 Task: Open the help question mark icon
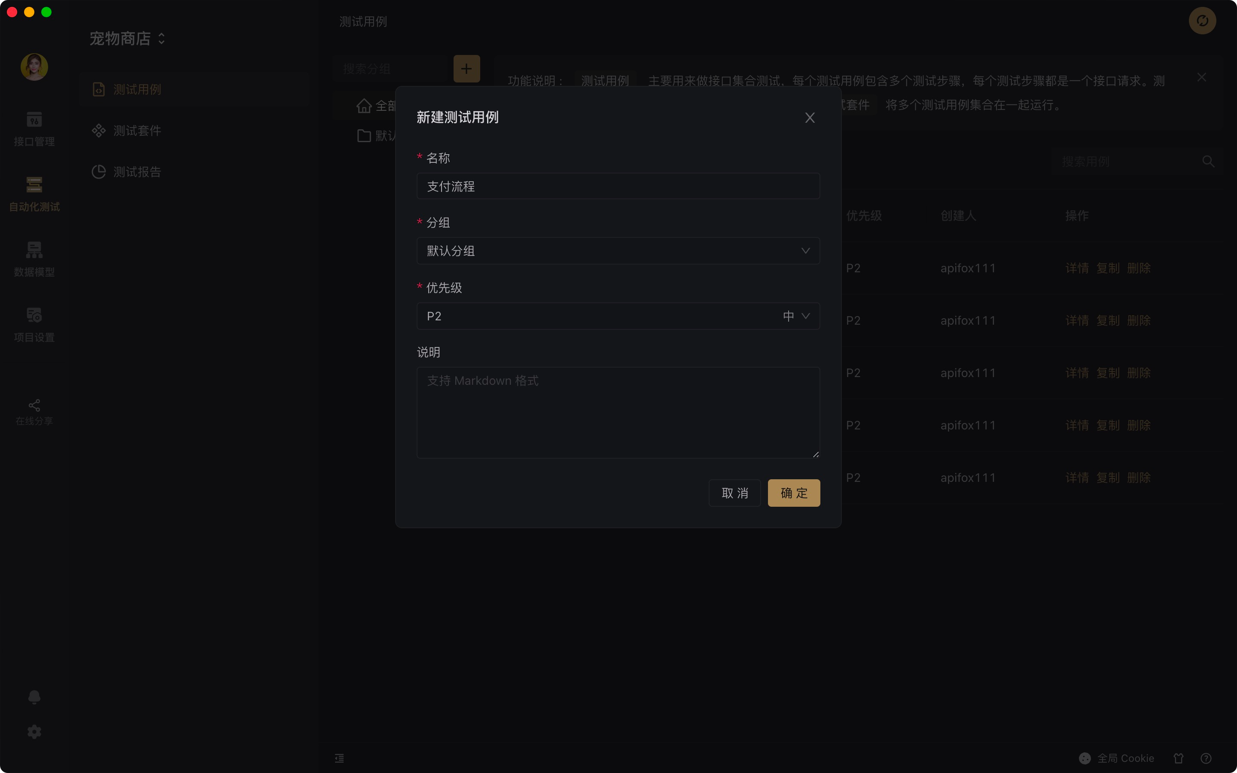1206,758
